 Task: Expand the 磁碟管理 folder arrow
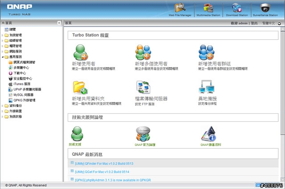pyautogui.click(x=2, y=41)
